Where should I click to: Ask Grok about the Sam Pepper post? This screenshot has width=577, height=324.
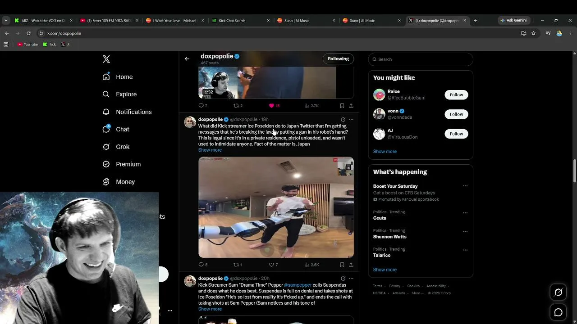click(343, 279)
